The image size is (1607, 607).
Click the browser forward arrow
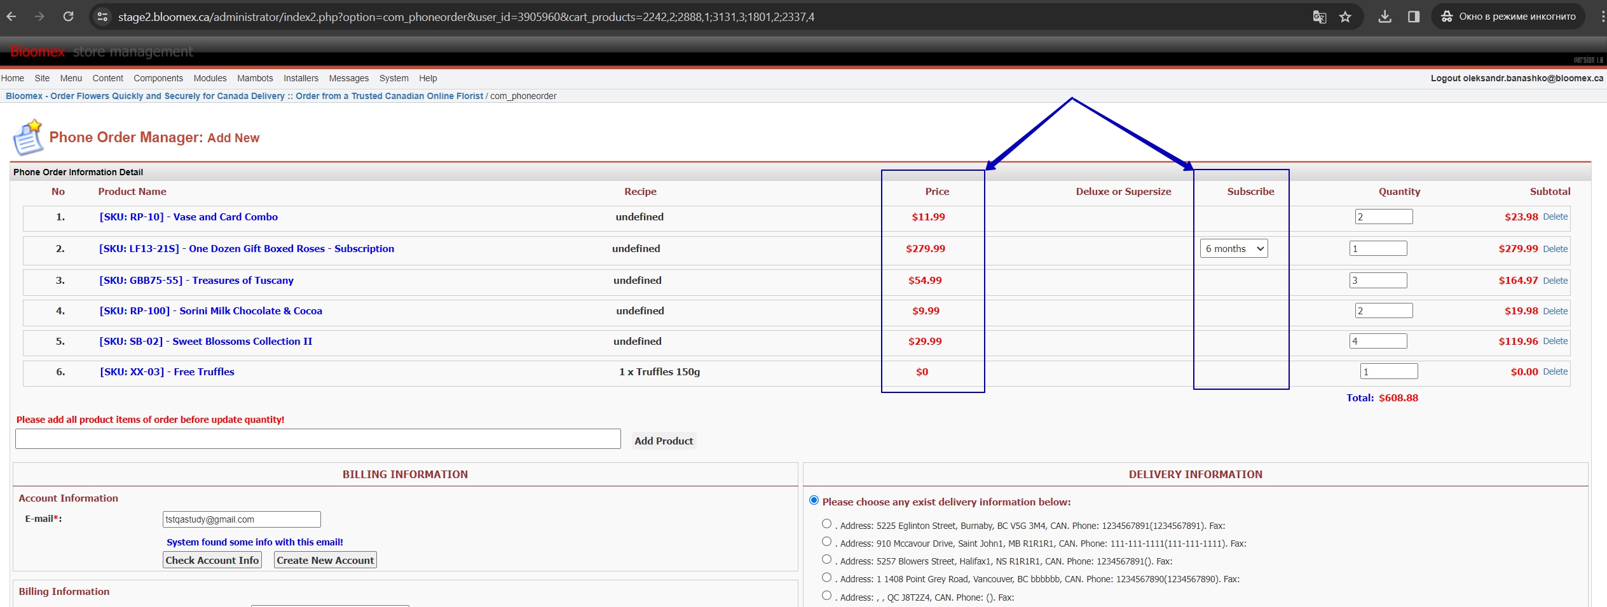(x=39, y=17)
